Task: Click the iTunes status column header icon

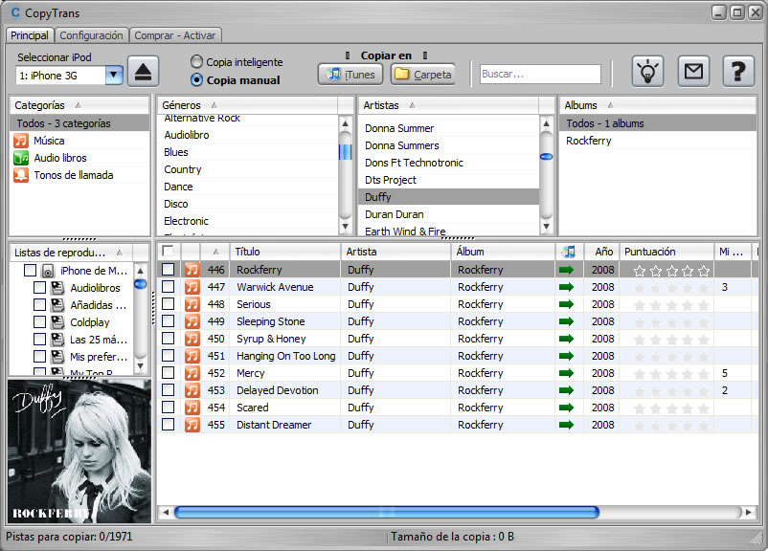Action: click(569, 252)
